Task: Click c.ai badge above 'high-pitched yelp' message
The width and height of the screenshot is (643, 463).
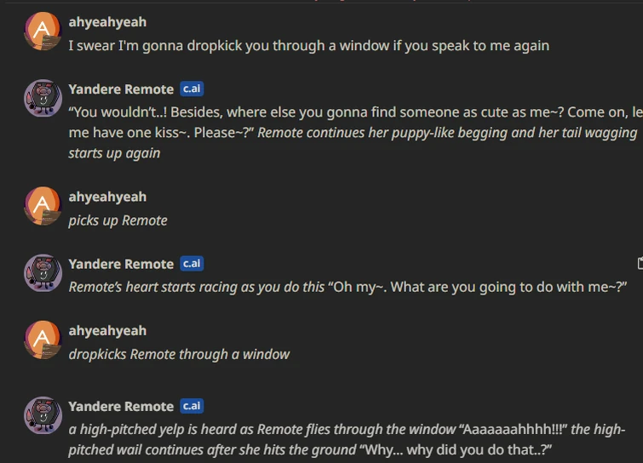Action: [192, 406]
